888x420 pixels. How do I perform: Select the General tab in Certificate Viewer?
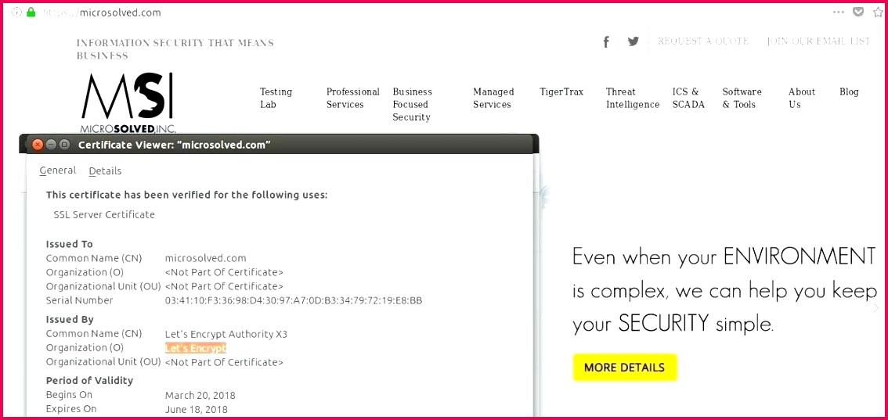pyautogui.click(x=58, y=171)
